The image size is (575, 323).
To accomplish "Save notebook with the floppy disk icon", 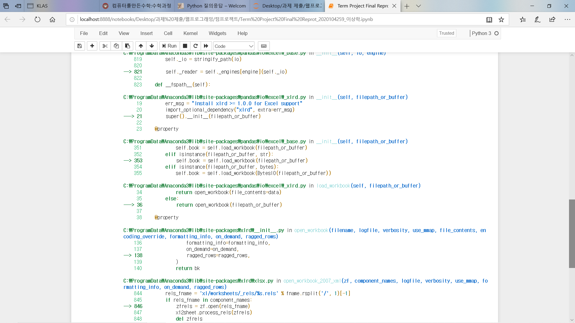I will (x=79, y=46).
